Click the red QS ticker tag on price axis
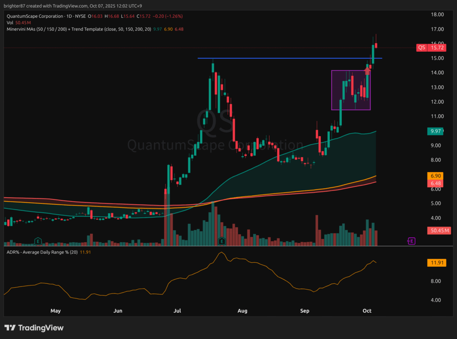457x339 pixels. tap(421, 47)
